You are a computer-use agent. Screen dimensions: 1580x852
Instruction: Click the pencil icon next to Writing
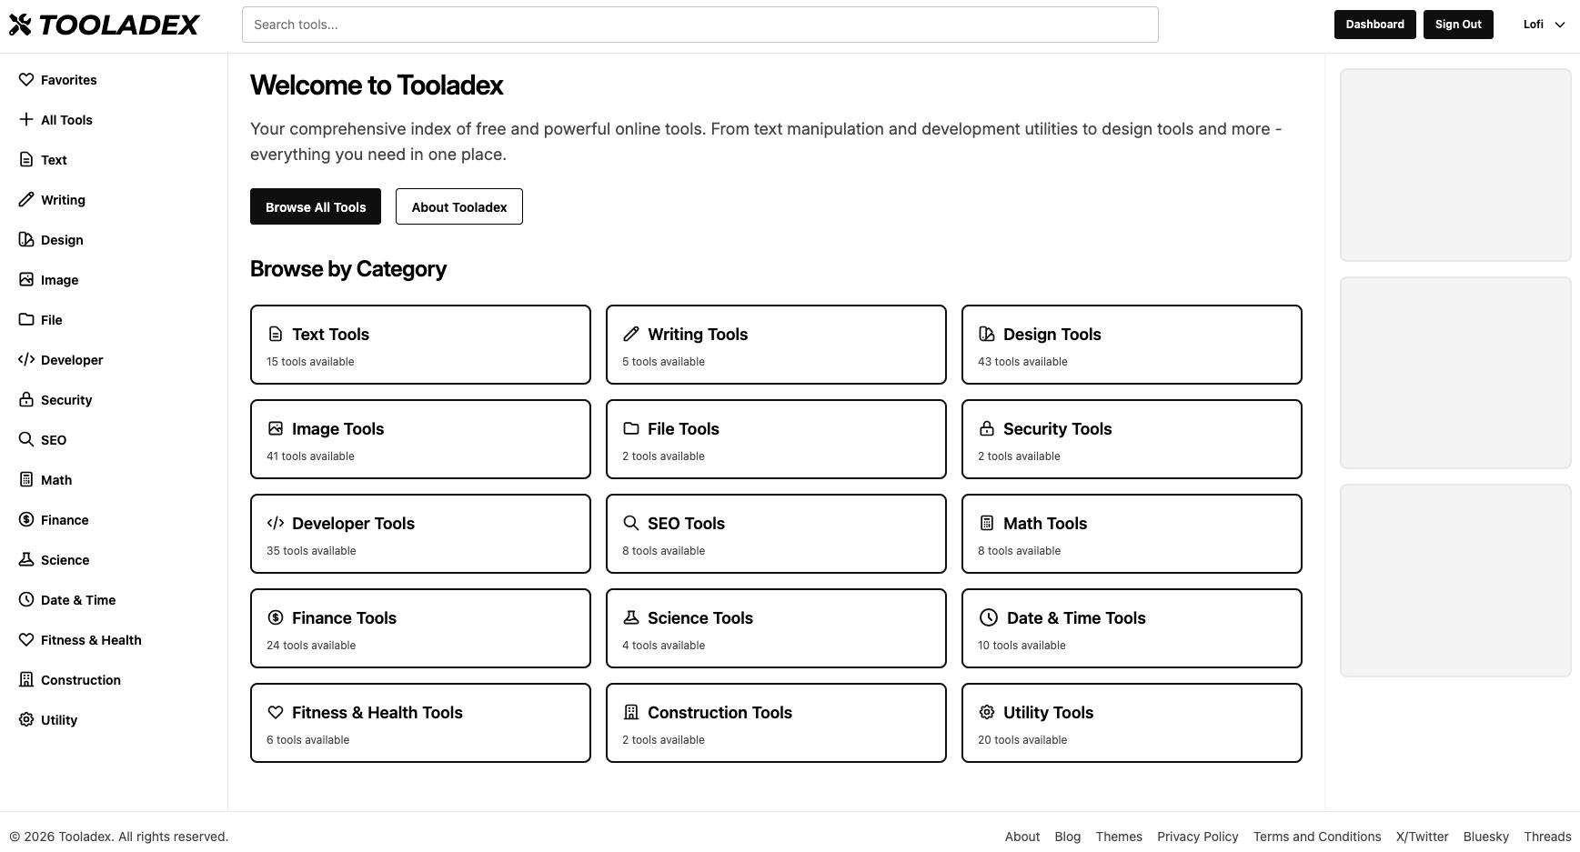pyautogui.click(x=26, y=200)
